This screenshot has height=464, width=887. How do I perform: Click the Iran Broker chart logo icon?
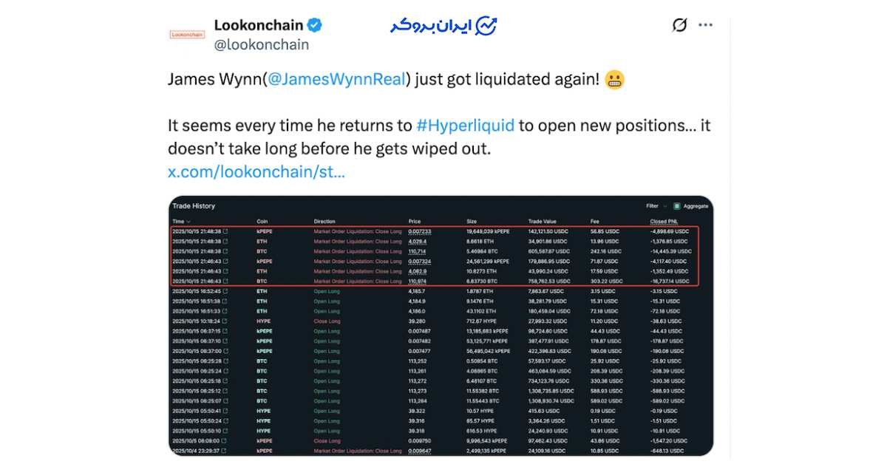pos(486,26)
